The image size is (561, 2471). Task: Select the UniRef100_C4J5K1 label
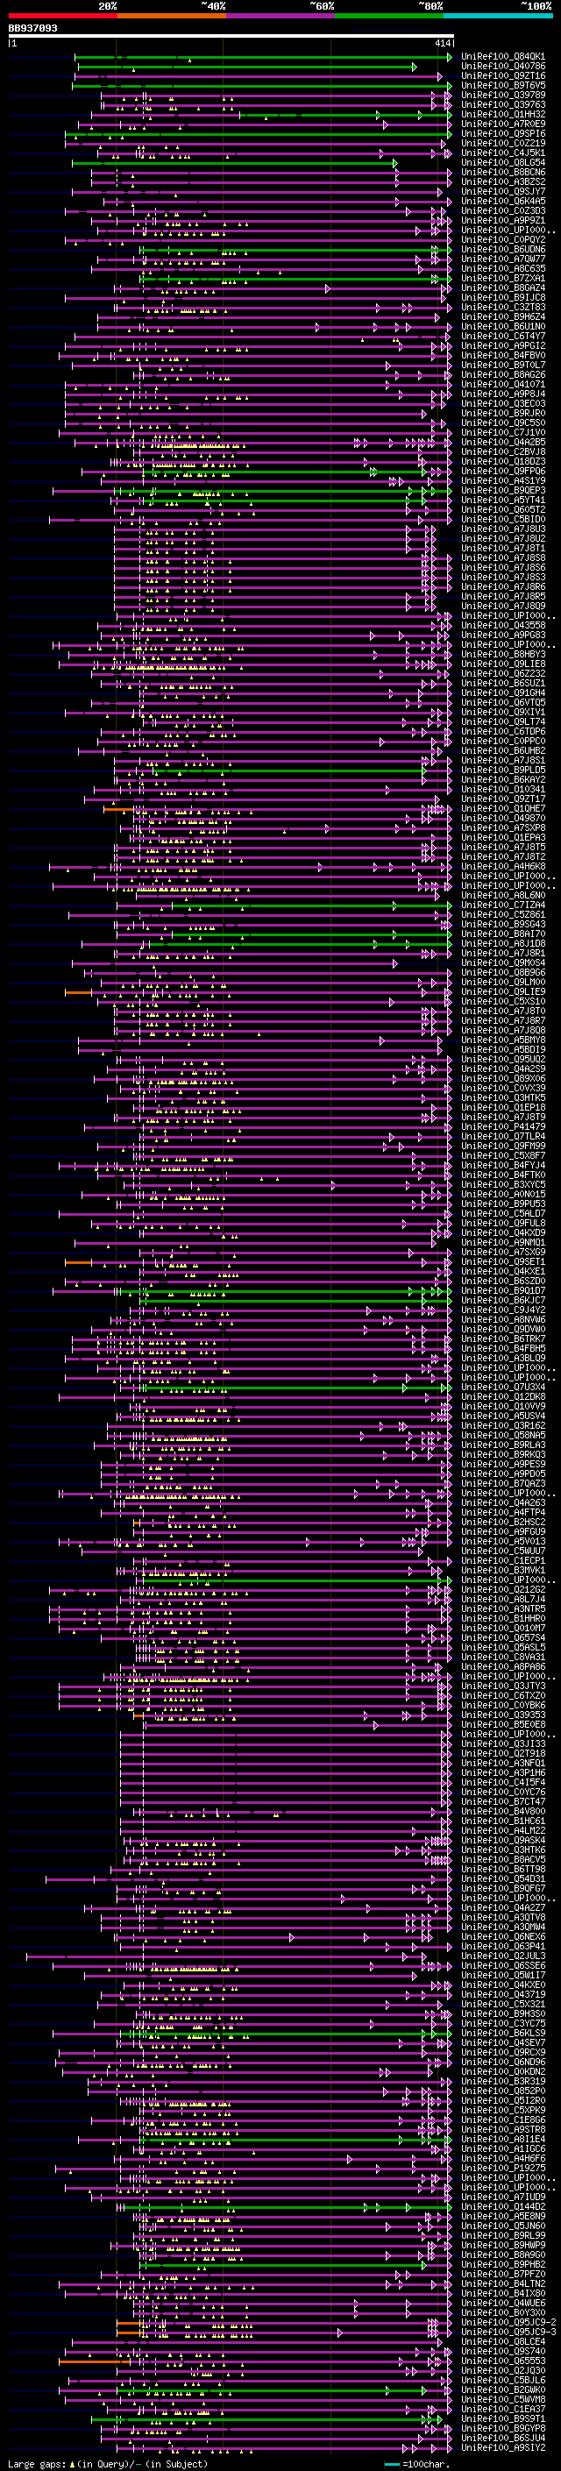coord(503,153)
